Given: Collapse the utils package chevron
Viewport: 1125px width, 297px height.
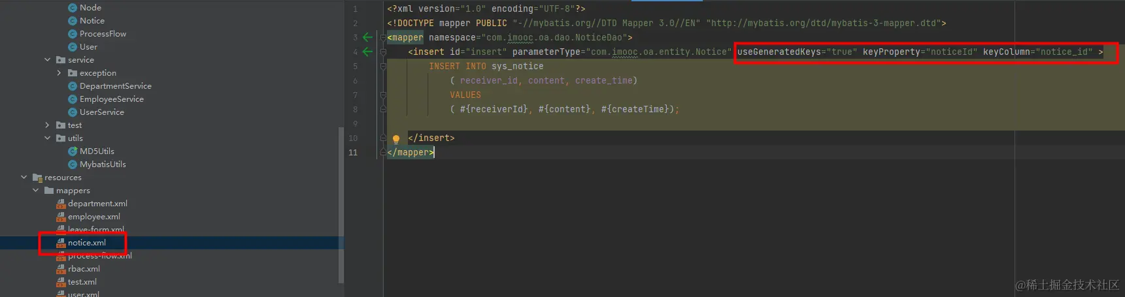Looking at the screenshot, I should pos(47,138).
